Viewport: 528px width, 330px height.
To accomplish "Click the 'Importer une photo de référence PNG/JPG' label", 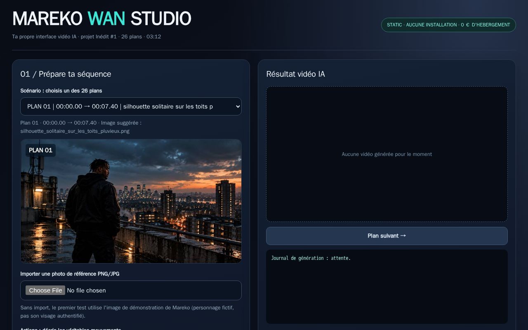I will 70,274.
